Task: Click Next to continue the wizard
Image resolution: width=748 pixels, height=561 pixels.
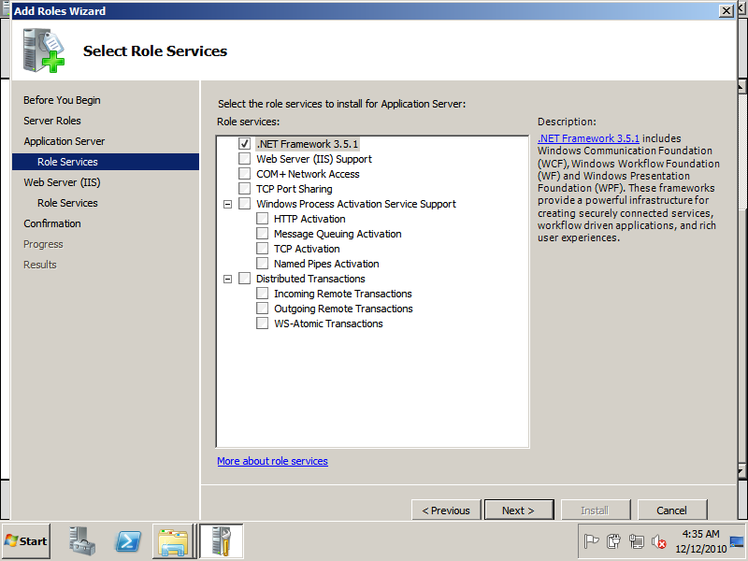Action: click(519, 511)
